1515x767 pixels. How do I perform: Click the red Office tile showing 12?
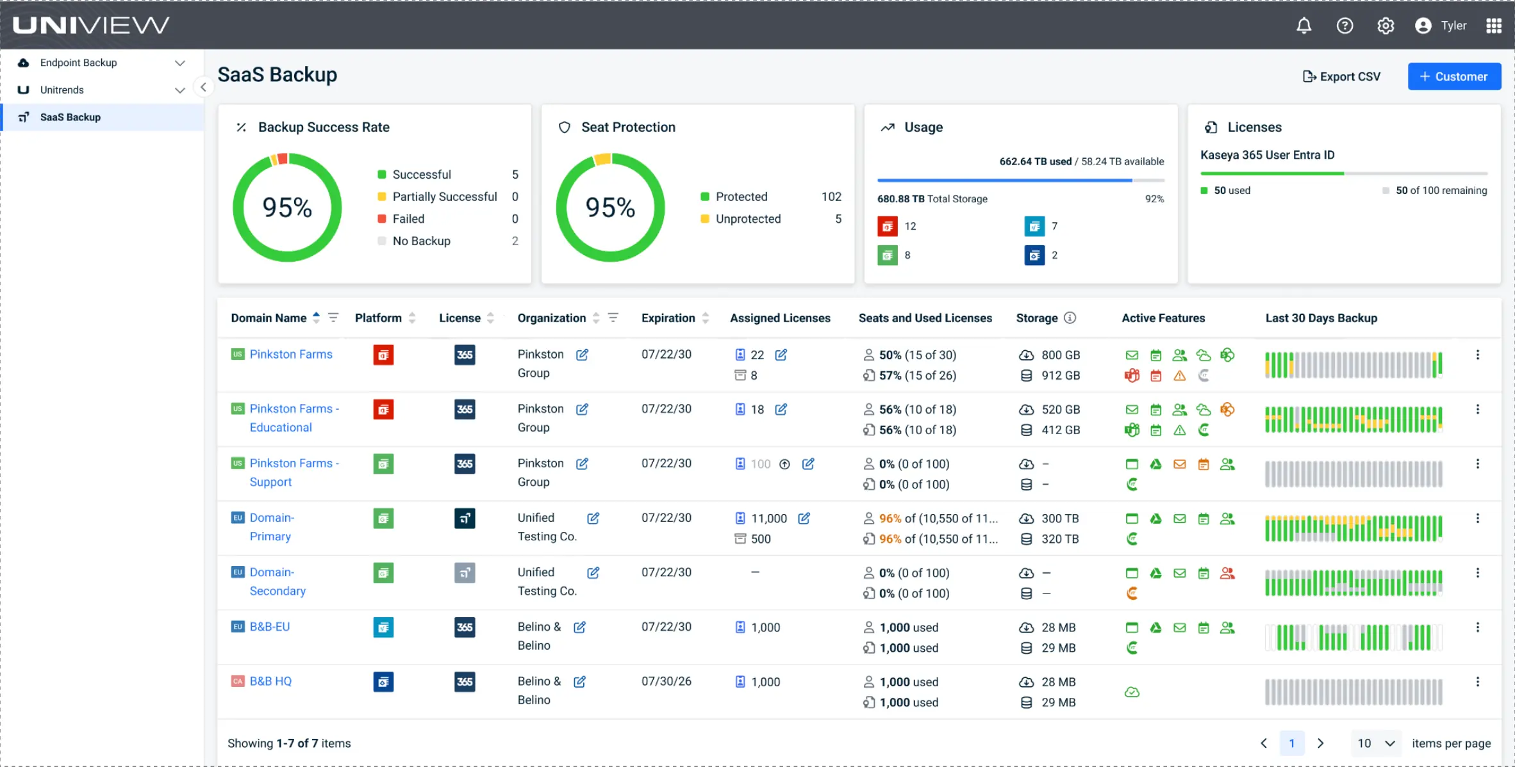click(x=888, y=226)
